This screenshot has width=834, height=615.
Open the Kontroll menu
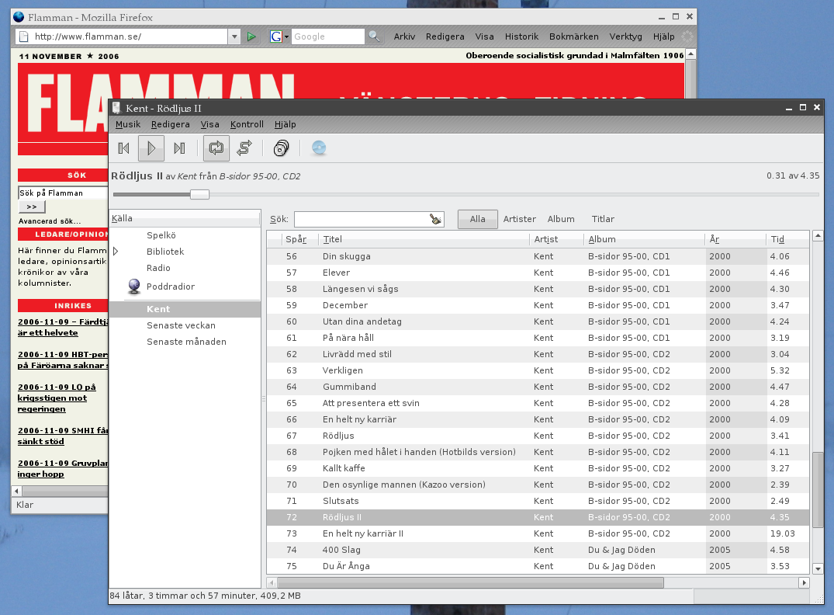point(247,124)
